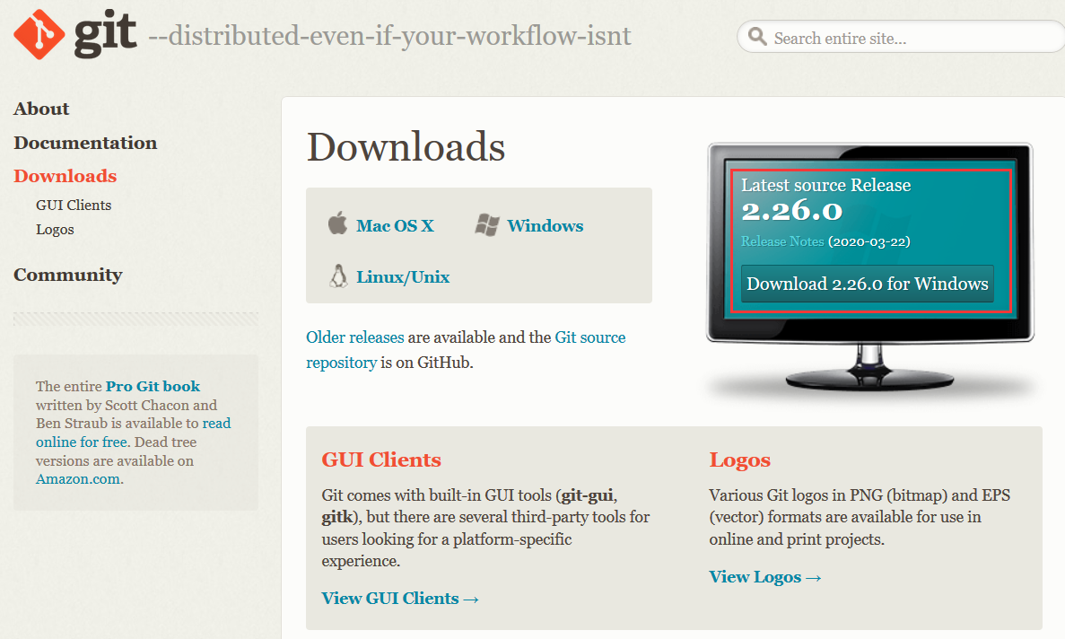The image size is (1065, 639).
Task: Click the Apple logo icon for Mac
Action: click(x=337, y=223)
